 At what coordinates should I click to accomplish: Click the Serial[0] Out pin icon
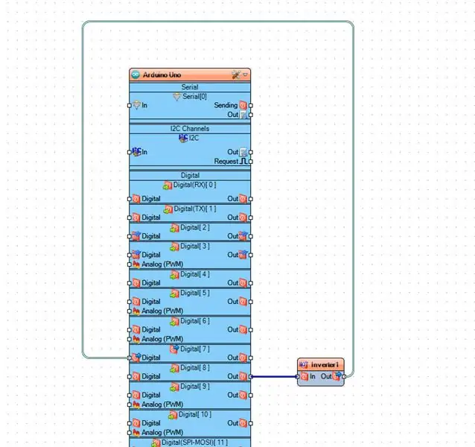[x=243, y=115]
